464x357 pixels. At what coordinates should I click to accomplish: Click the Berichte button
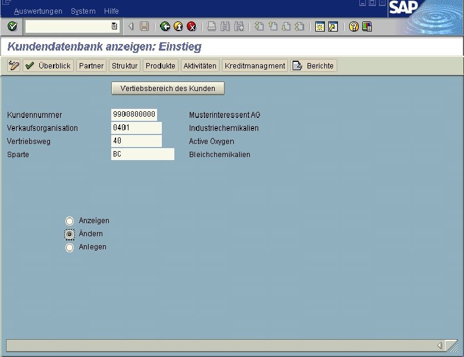coord(313,65)
